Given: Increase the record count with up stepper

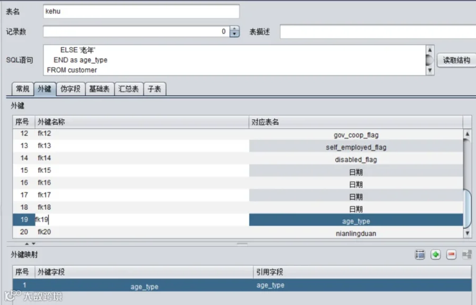Looking at the screenshot, I should point(234,29).
